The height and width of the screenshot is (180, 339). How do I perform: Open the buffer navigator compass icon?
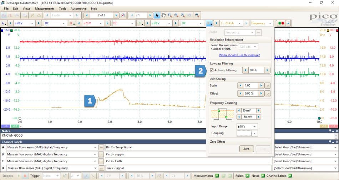pyautogui.click(x=123, y=15)
